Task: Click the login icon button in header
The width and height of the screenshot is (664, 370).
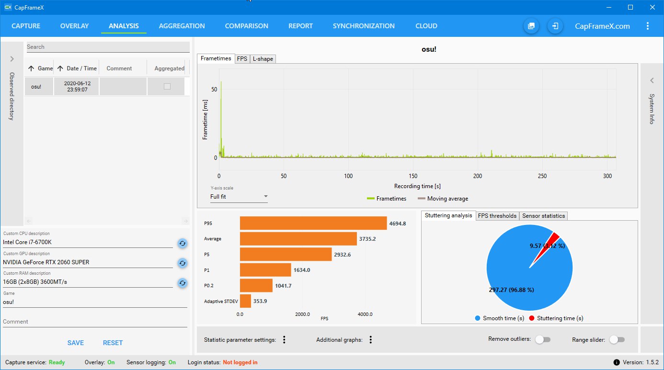Action: [555, 26]
